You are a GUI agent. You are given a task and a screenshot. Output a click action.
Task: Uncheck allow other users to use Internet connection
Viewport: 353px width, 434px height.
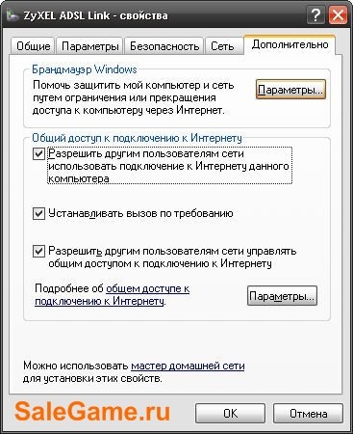[x=38, y=154]
